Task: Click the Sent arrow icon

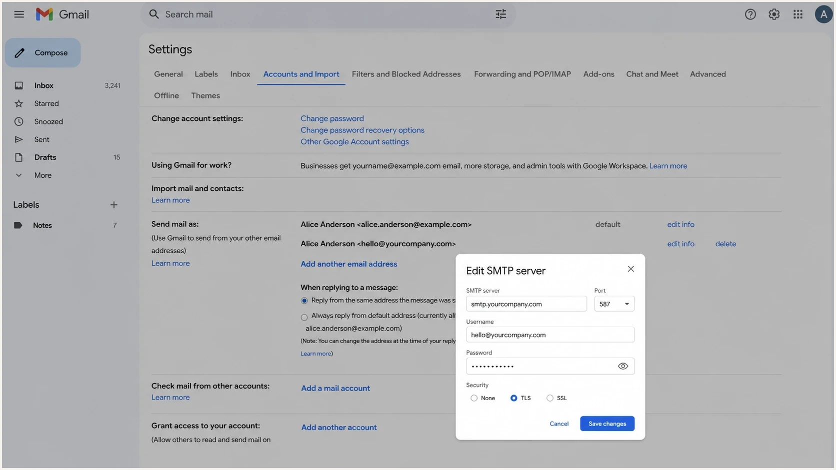Action: 18,140
